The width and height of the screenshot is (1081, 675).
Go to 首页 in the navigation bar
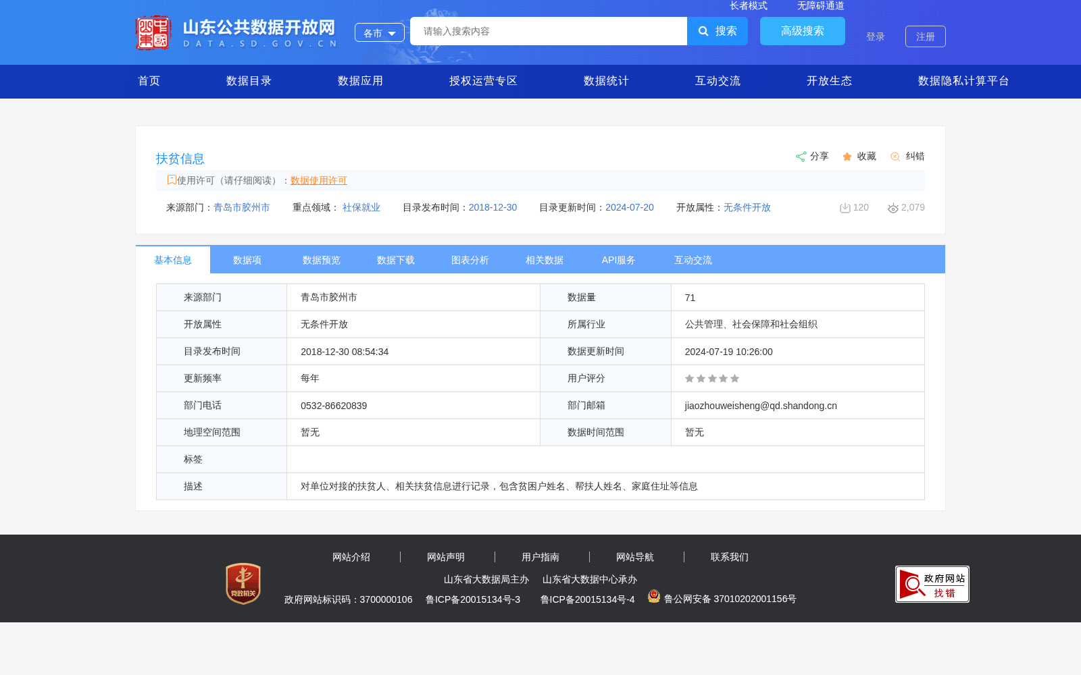(149, 81)
